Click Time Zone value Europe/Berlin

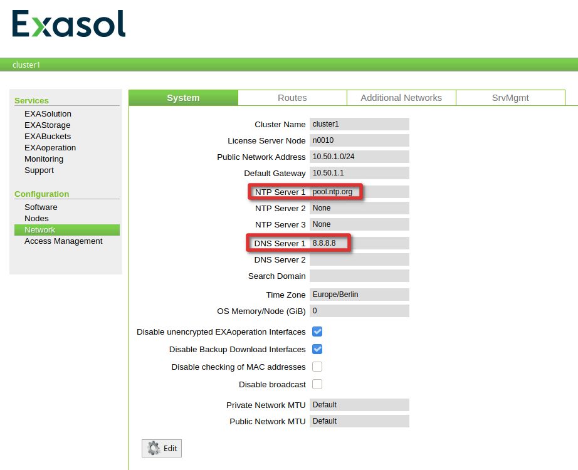[x=359, y=295]
